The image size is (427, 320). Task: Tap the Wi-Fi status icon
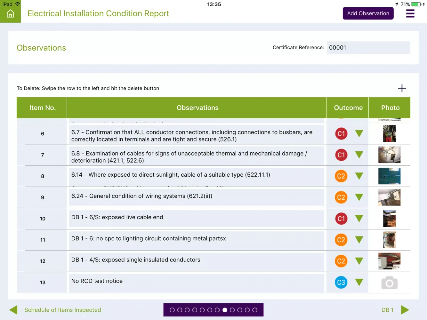click(18, 4)
